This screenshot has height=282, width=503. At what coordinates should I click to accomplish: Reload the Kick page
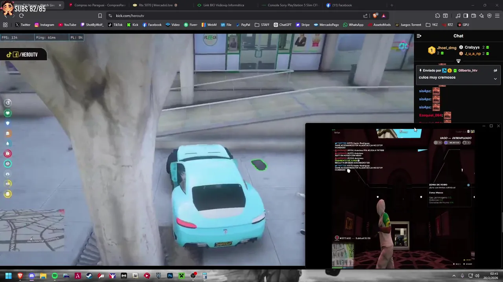tap(21, 16)
